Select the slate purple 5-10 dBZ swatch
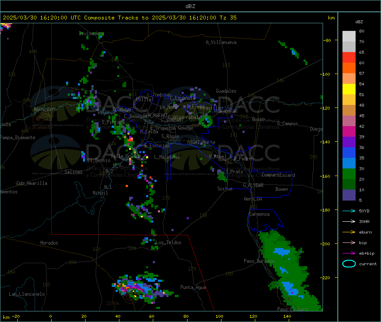 (x=349, y=195)
